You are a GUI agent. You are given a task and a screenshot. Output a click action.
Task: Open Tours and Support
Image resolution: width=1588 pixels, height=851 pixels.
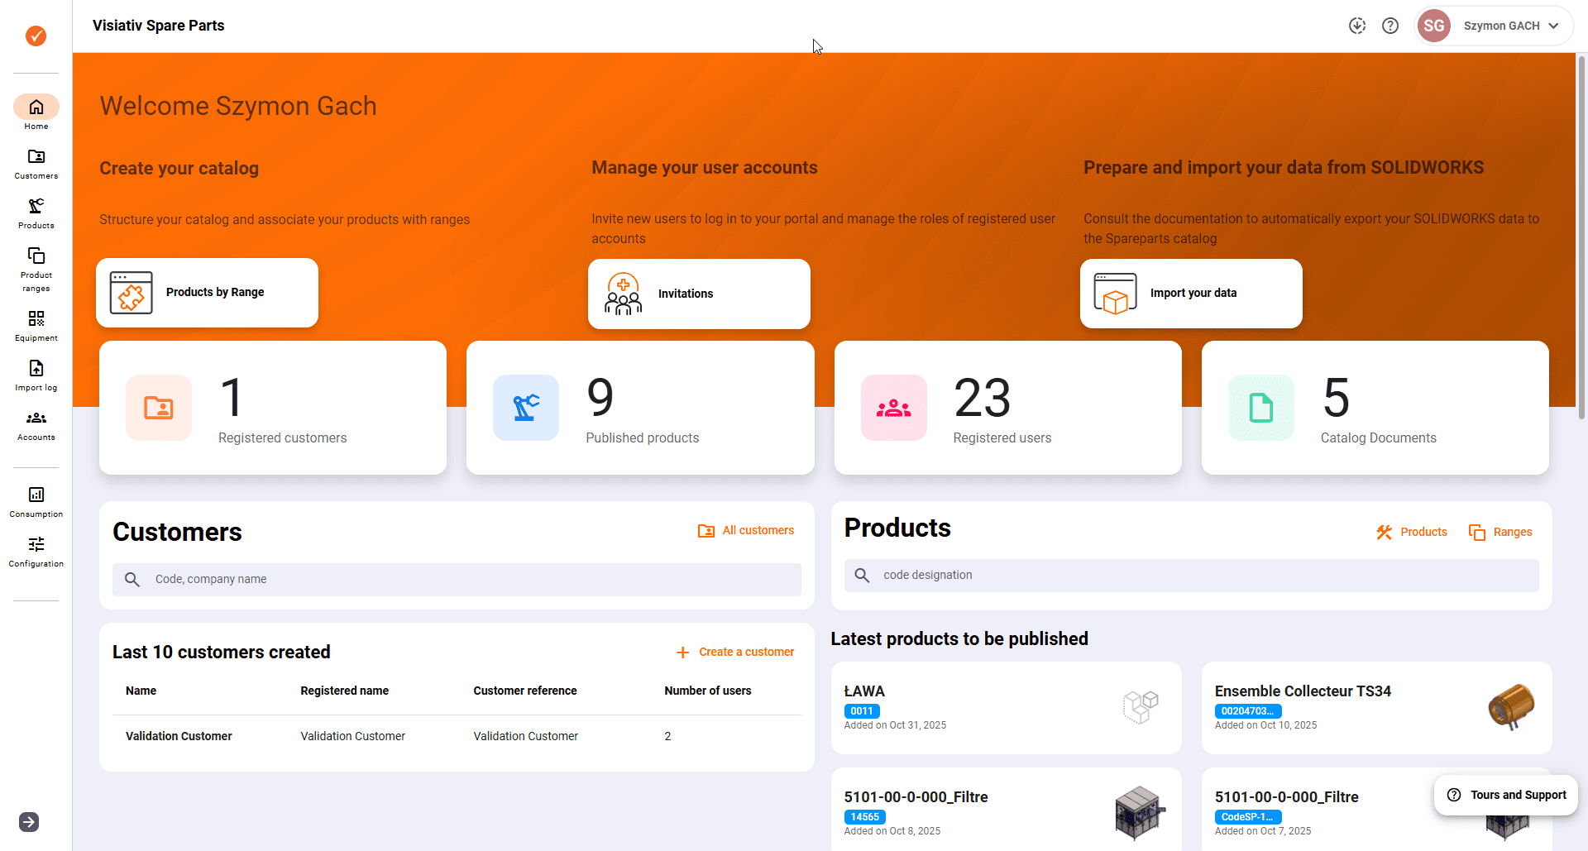(1505, 795)
